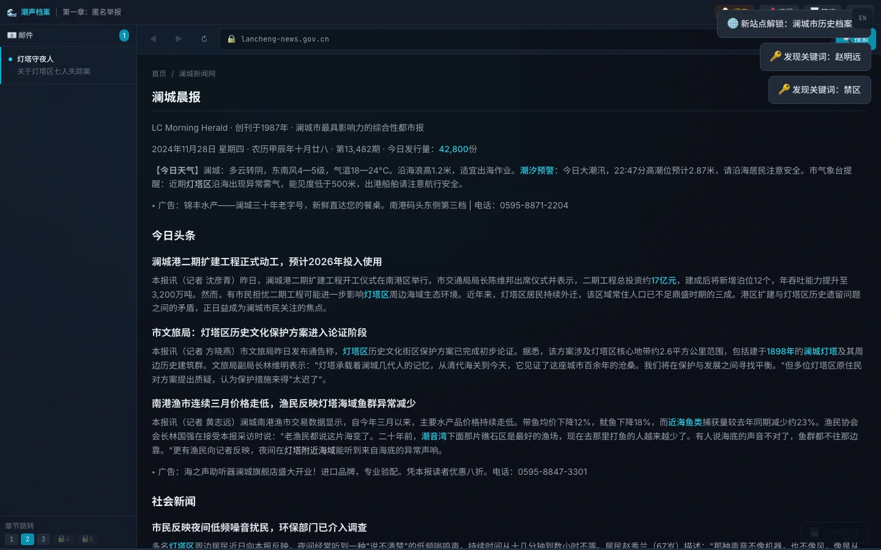Click the unread mail count badge
This screenshot has height=550, width=881.
pyautogui.click(x=124, y=35)
